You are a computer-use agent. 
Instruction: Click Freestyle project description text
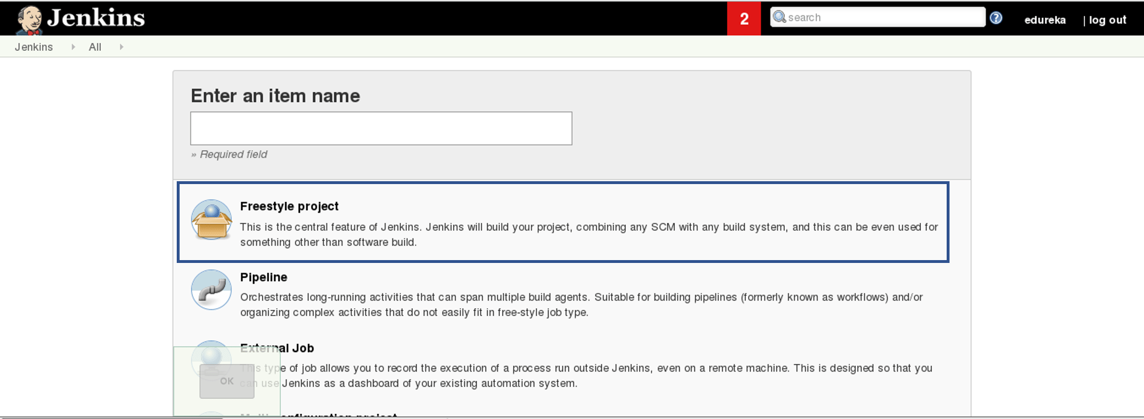(589, 234)
